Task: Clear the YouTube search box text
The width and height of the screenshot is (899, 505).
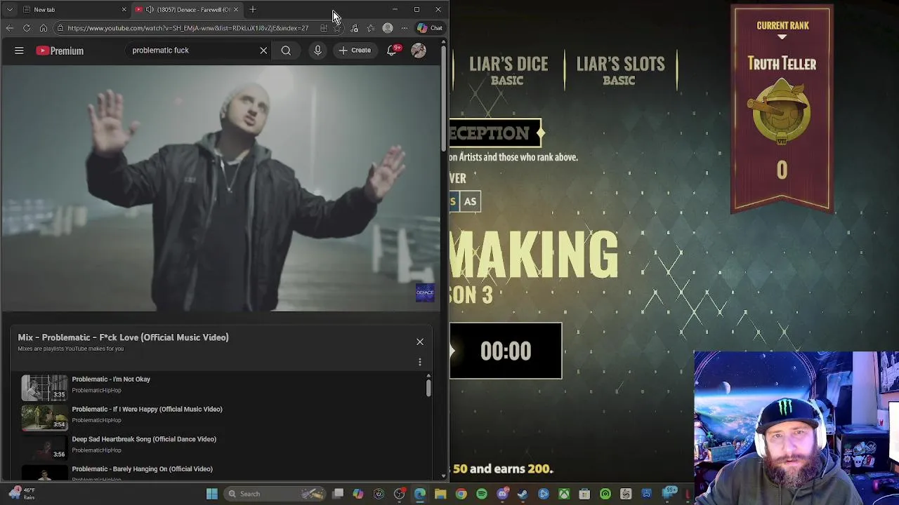Action: click(263, 50)
